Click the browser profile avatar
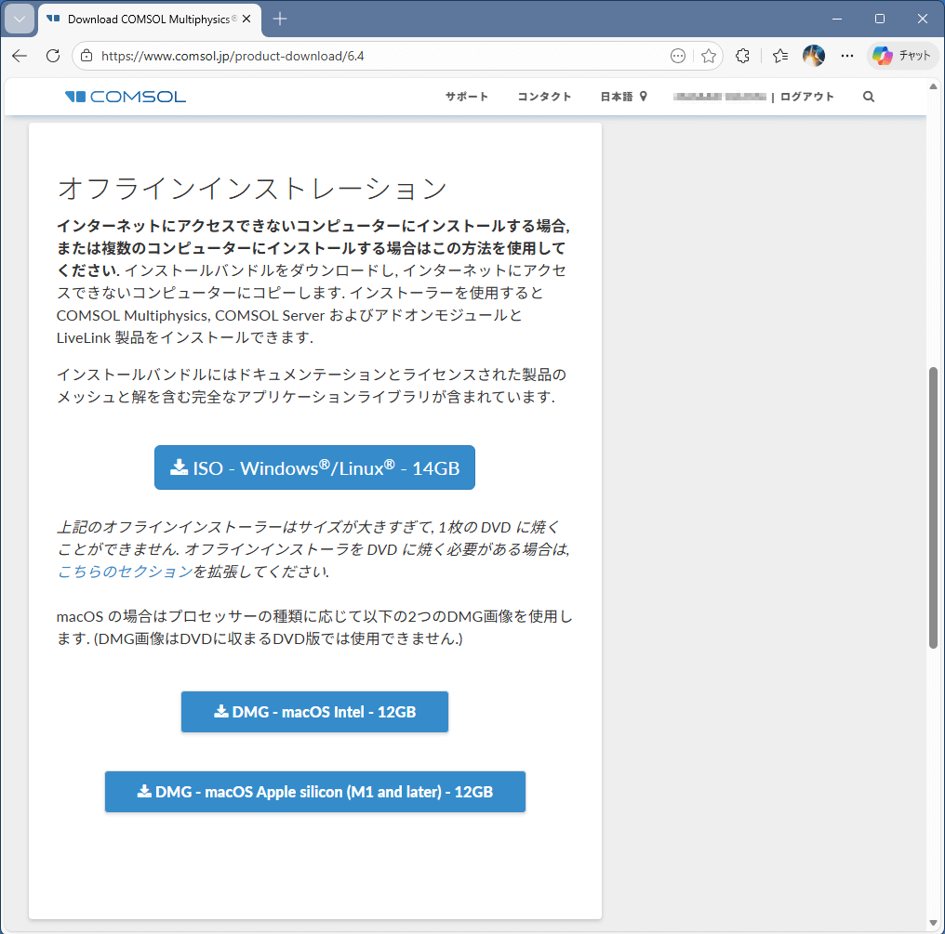 (x=814, y=56)
